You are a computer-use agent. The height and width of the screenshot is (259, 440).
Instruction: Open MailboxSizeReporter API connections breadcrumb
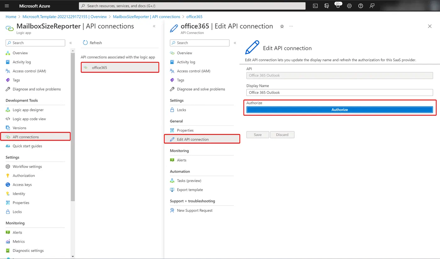click(x=146, y=17)
